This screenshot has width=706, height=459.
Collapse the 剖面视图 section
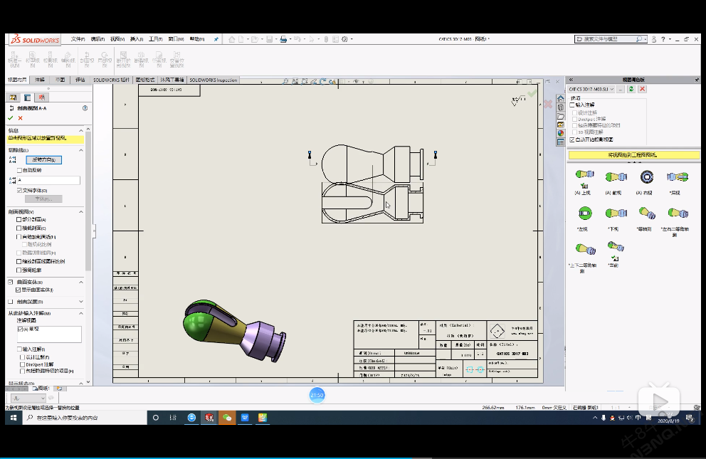[x=81, y=211]
